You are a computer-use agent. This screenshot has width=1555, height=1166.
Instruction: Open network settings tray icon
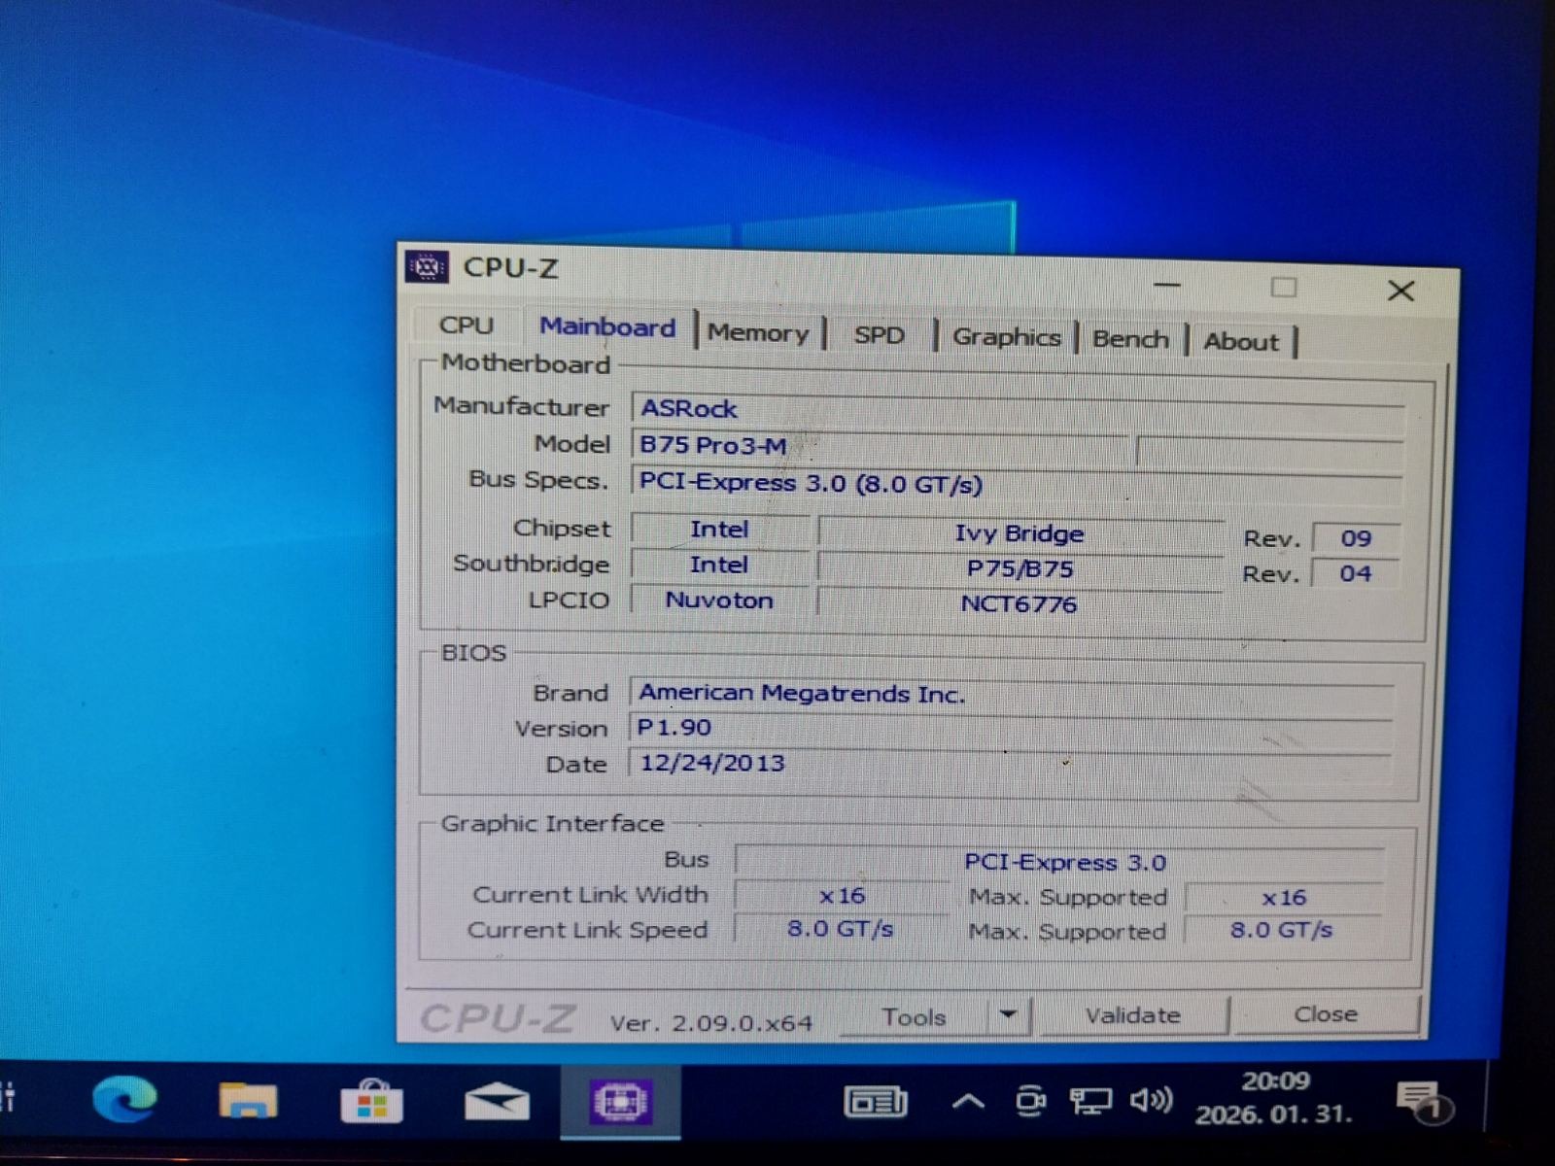(x=1090, y=1101)
